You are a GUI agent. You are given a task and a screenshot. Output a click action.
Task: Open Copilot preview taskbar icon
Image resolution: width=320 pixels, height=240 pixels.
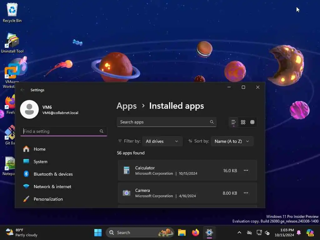(310, 232)
